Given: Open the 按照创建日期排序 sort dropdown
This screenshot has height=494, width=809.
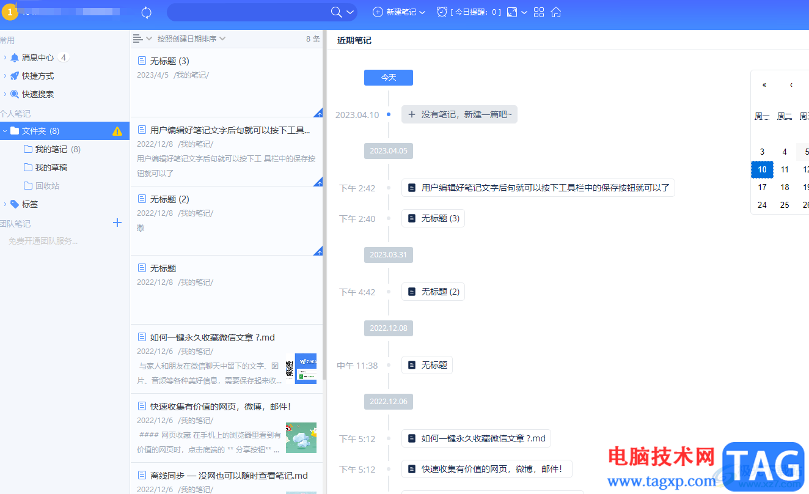Looking at the screenshot, I should click(x=191, y=39).
